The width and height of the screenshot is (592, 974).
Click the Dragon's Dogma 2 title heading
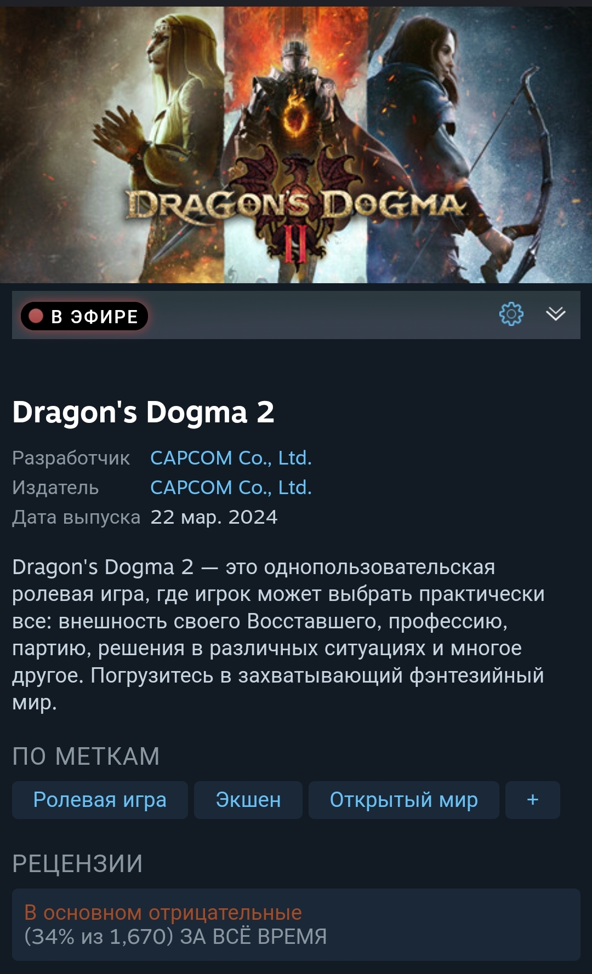(143, 412)
